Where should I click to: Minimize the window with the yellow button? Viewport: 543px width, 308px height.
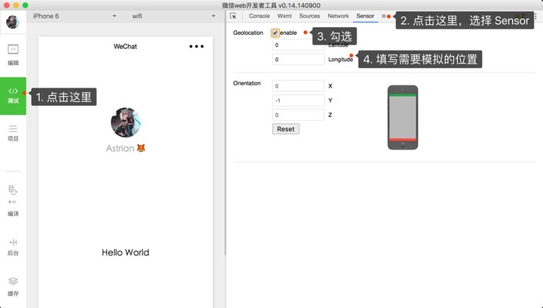click(x=16, y=5)
